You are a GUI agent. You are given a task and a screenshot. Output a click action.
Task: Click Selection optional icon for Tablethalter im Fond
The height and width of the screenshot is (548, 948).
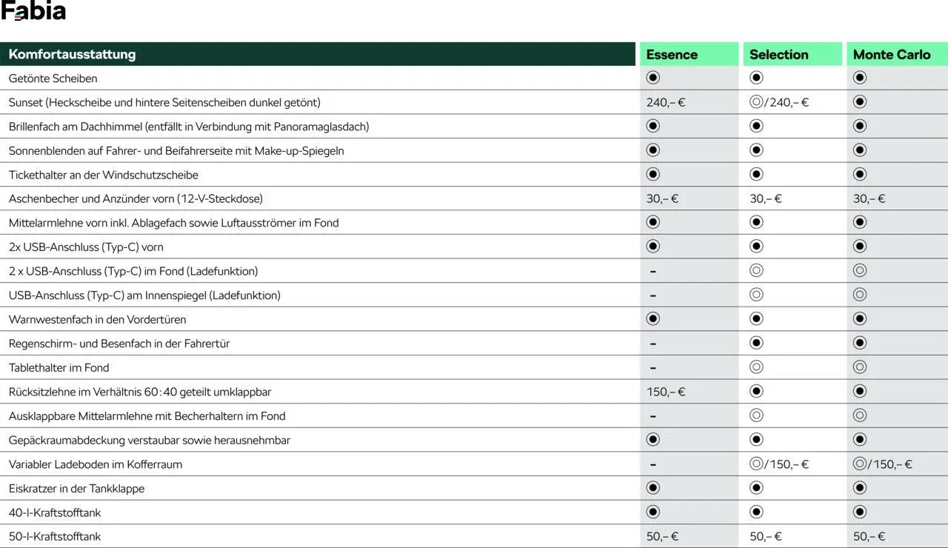point(756,367)
